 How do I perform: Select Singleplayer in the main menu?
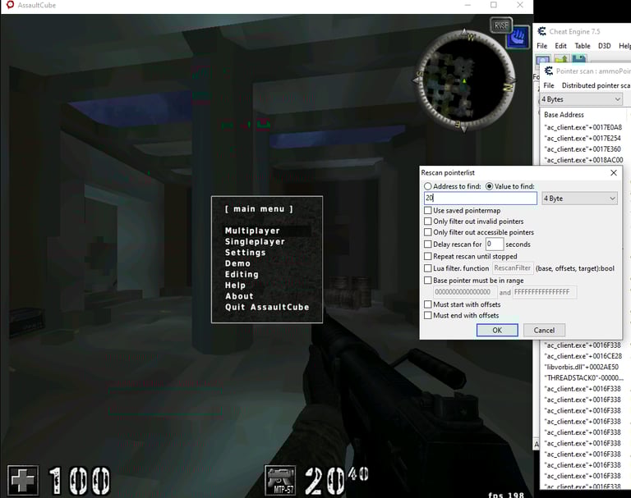255,241
